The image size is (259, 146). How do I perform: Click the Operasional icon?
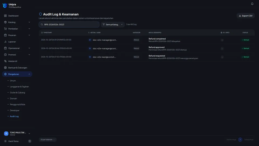click(5, 48)
